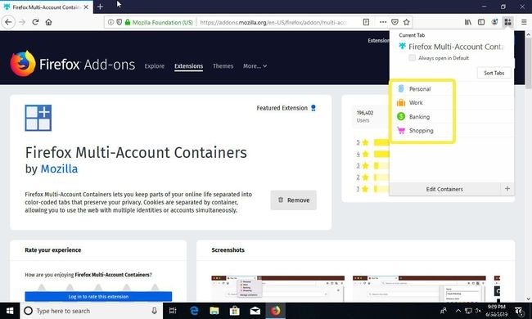Screen dimensions: 532x319
Task: Go to Explore in Add-ons navigation
Action: (155, 66)
